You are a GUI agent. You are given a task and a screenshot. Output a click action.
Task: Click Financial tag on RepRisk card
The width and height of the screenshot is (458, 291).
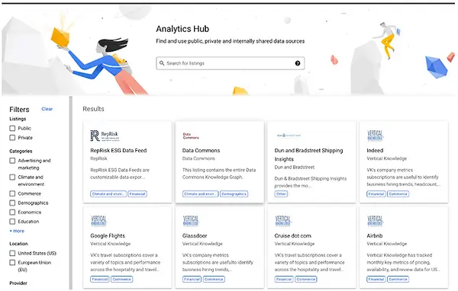click(x=137, y=194)
